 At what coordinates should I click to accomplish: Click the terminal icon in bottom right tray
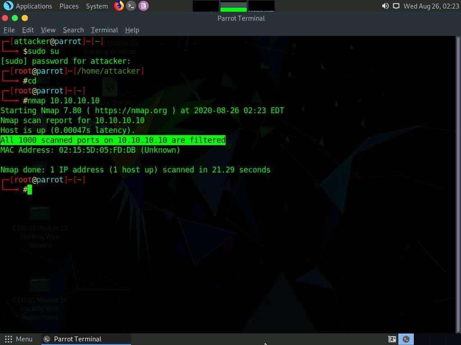[x=406, y=340]
